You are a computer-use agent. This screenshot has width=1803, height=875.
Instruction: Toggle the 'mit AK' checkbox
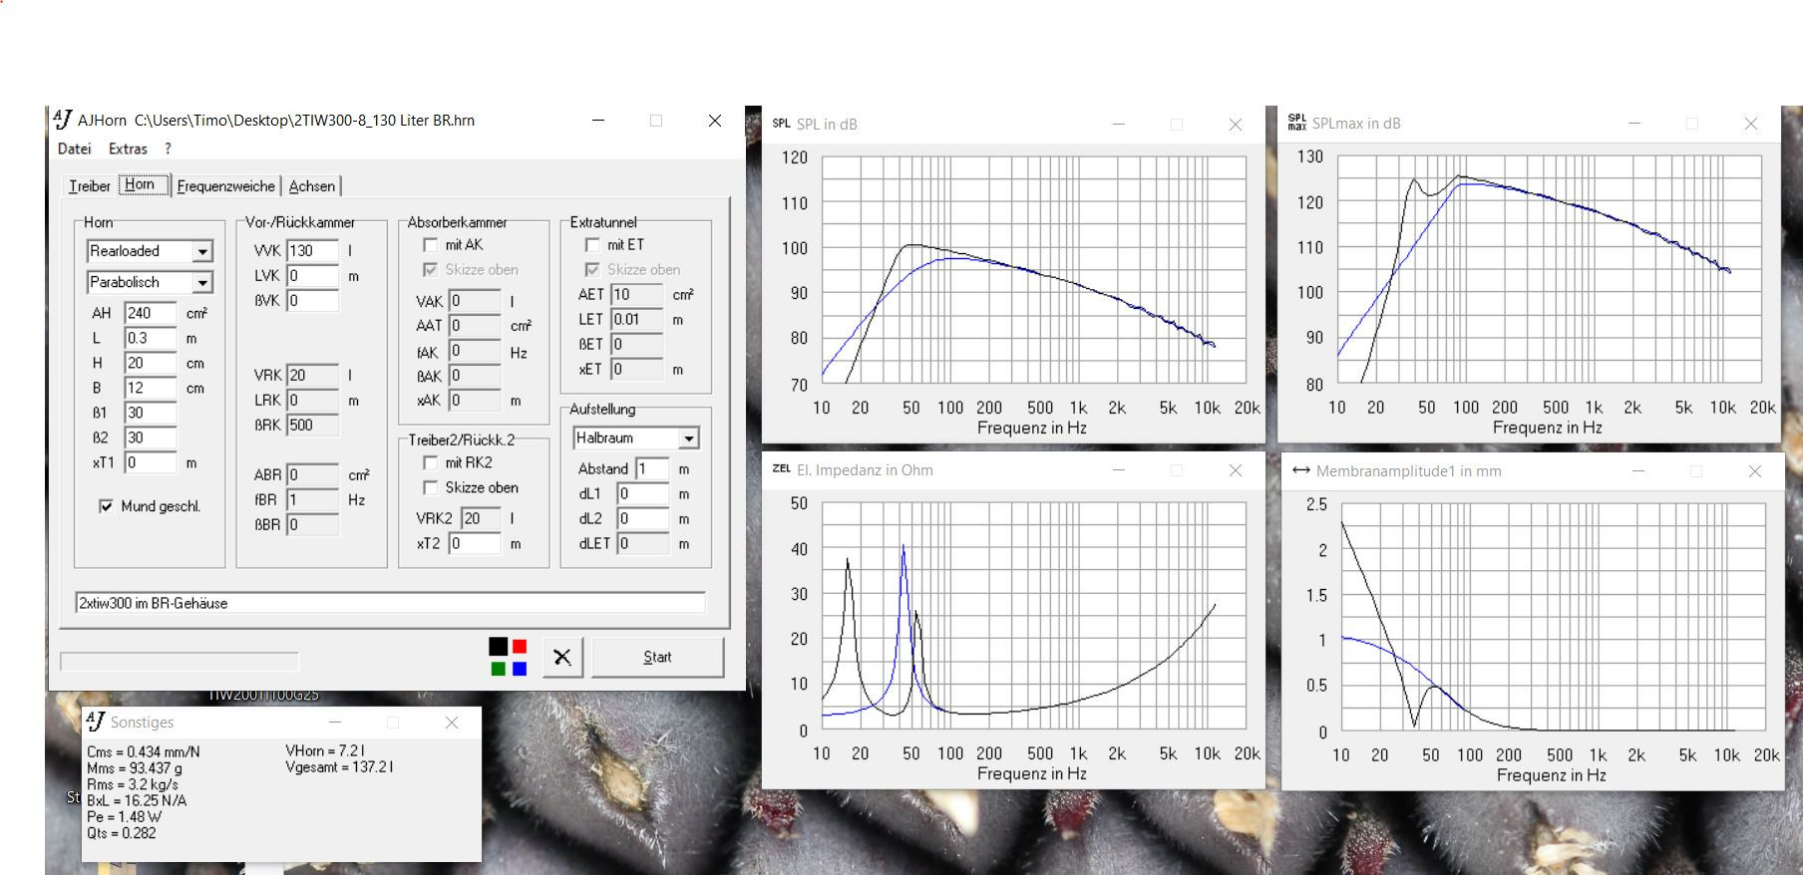click(x=430, y=244)
